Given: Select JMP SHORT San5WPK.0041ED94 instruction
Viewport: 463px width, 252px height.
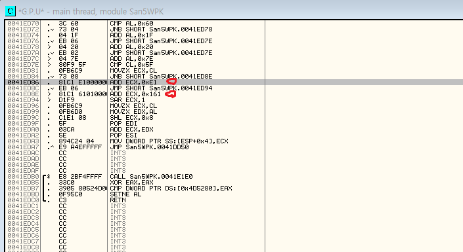Looking at the screenshot, I should 161,88.
